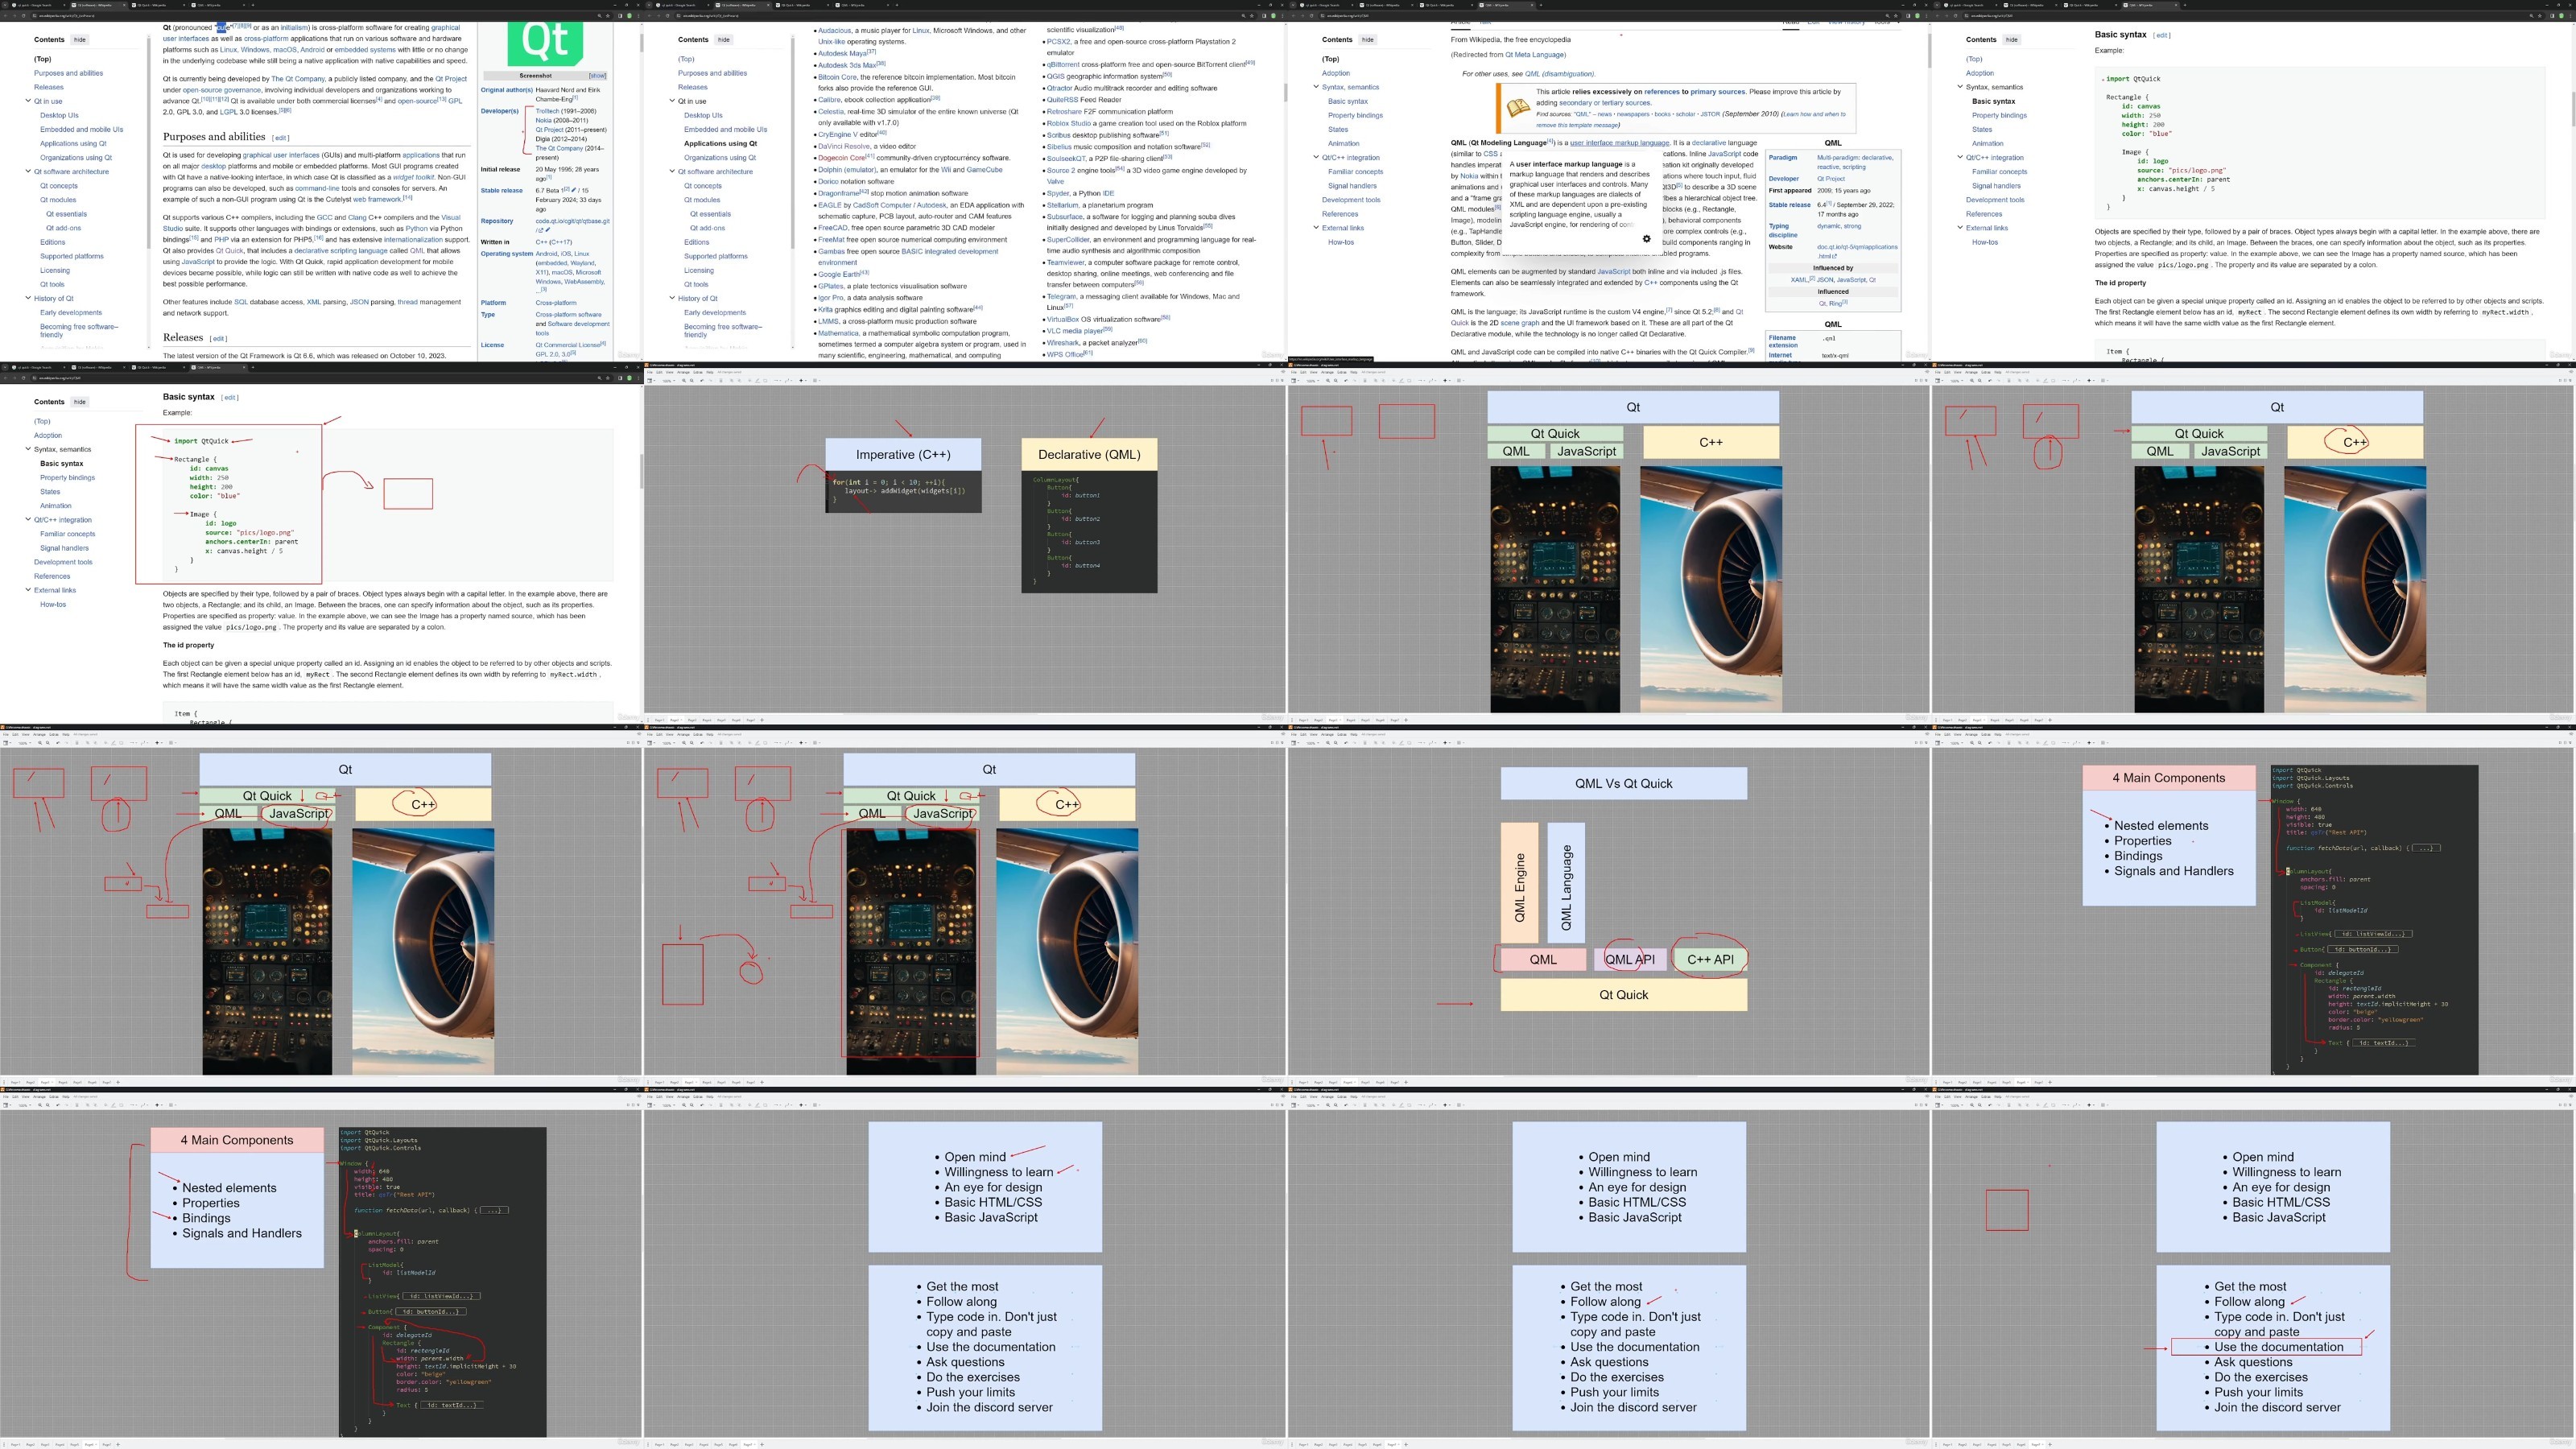2576x1449 pixels.
Task: Open the 'Wireshark' link
Action: pos(1063,343)
